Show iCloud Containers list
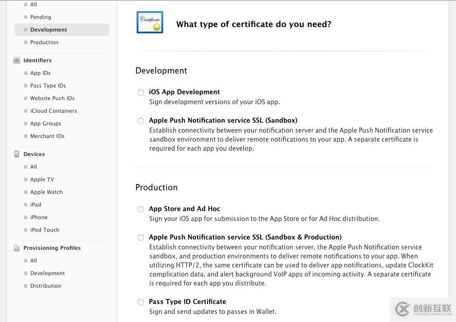456x322 pixels. click(53, 111)
